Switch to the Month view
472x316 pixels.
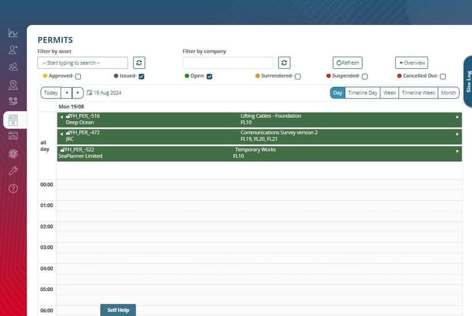point(448,92)
